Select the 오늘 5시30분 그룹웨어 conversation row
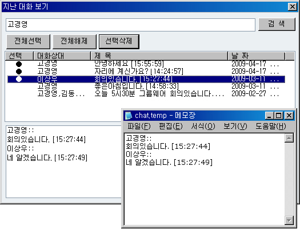Image resolution: width=300 pixels, height=229 pixels. (x=146, y=94)
